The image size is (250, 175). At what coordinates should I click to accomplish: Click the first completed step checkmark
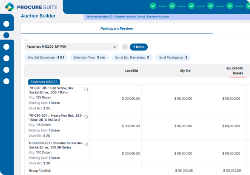(x=153, y=6)
